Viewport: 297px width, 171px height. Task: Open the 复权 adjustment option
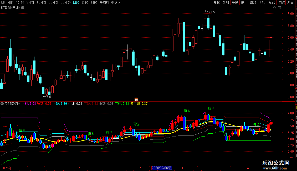point(217,2)
